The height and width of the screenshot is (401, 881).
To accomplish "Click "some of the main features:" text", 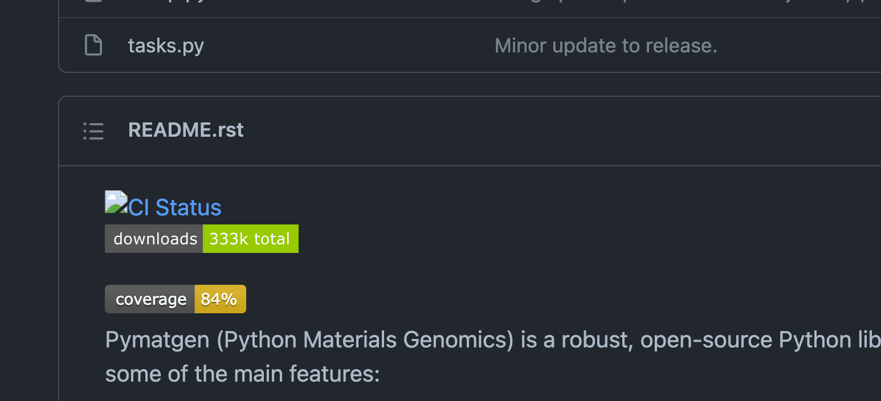I will [242, 374].
